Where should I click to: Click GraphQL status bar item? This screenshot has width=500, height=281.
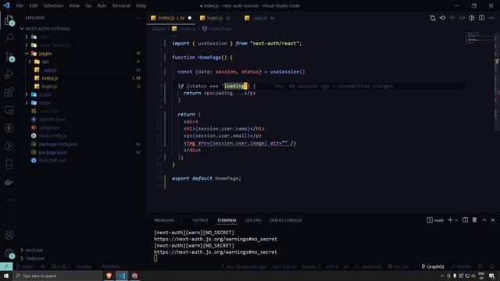[433, 267]
